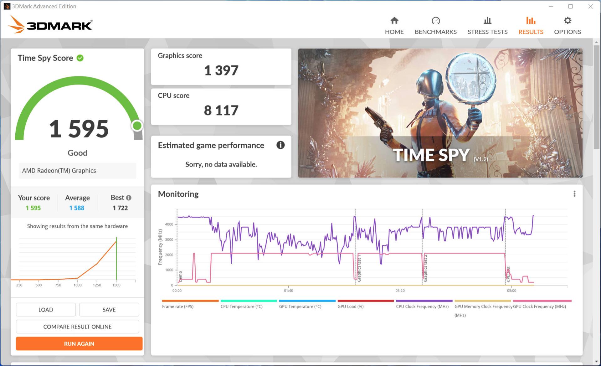The height and width of the screenshot is (366, 601).
Task: Click the Save result button
Action: click(109, 310)
